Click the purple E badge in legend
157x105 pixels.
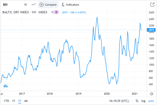(56, 12)
